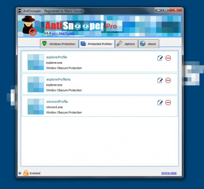The image size is (204, 189).
Task: Edit the explorerProfileAs entry
Action: click(x=160, y=80)
